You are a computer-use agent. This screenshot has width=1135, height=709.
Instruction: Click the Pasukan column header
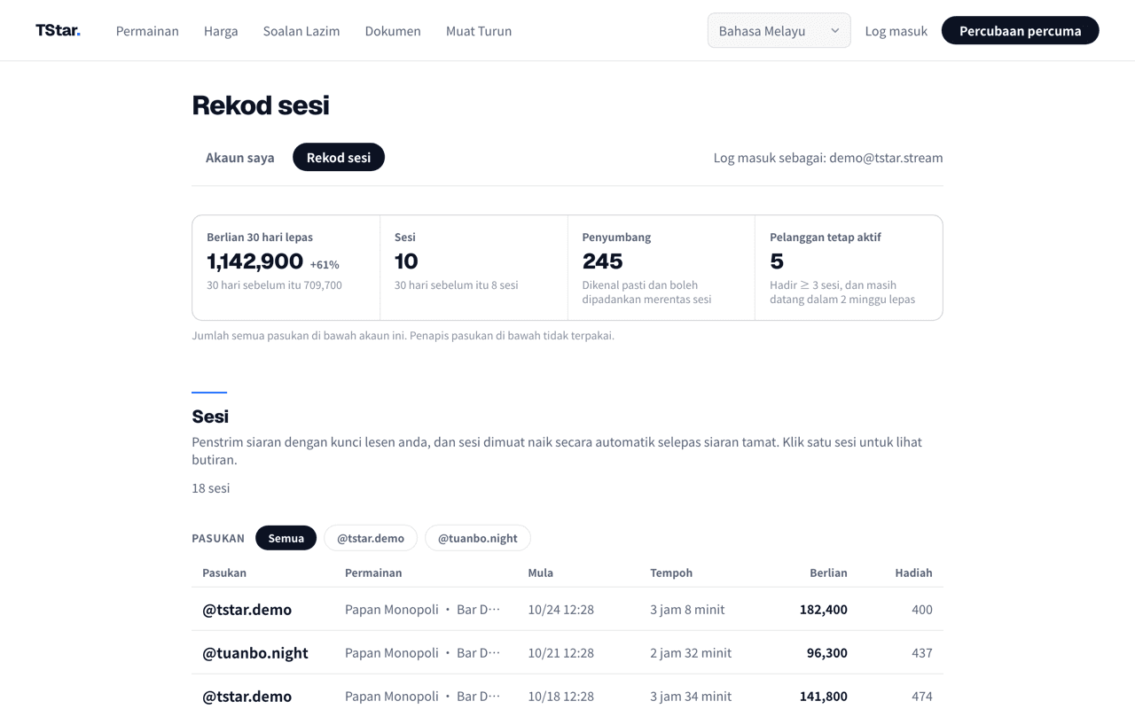[x=224, y=573]
